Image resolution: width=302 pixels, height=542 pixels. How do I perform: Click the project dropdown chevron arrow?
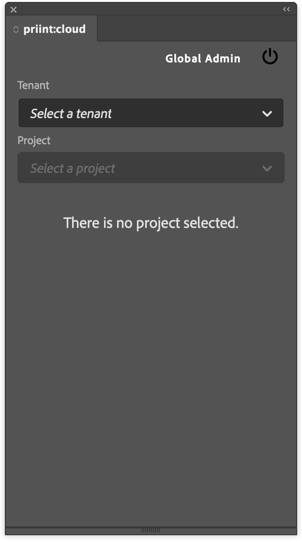pos(267,168)
